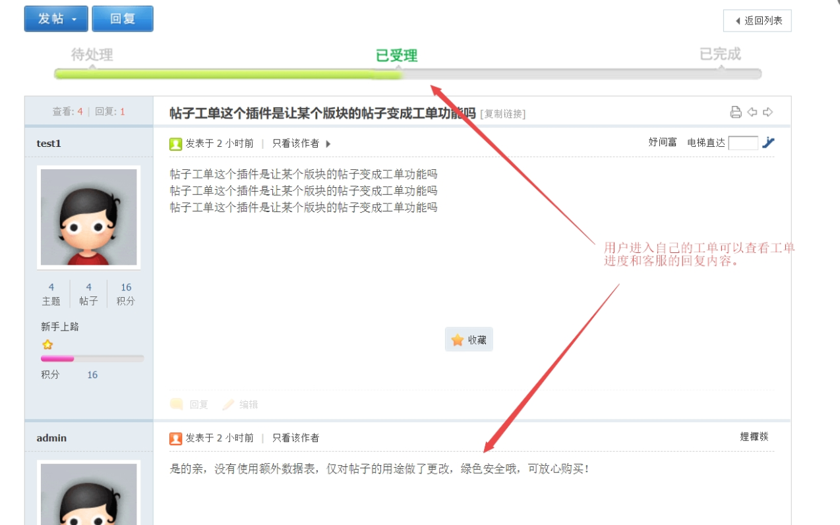
Task: Click the escalator jump icon next to 电梯直达
Action: tap(768, 142)
